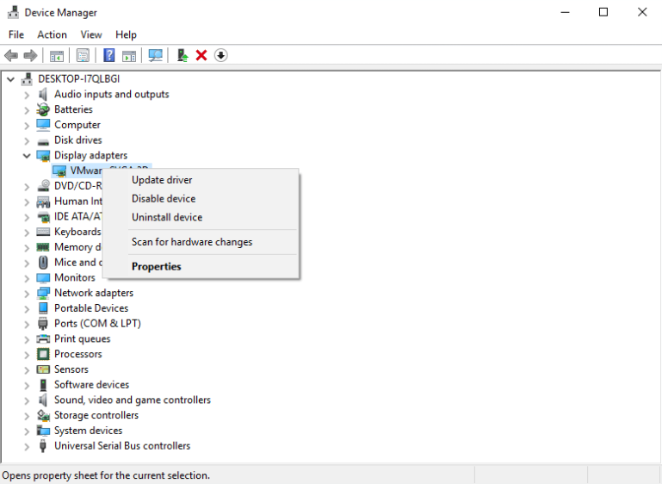Screen dimensions: 662x484
Task: Click the Network adapters category icon
Action: pyautogui.click(x=43, y=293)
